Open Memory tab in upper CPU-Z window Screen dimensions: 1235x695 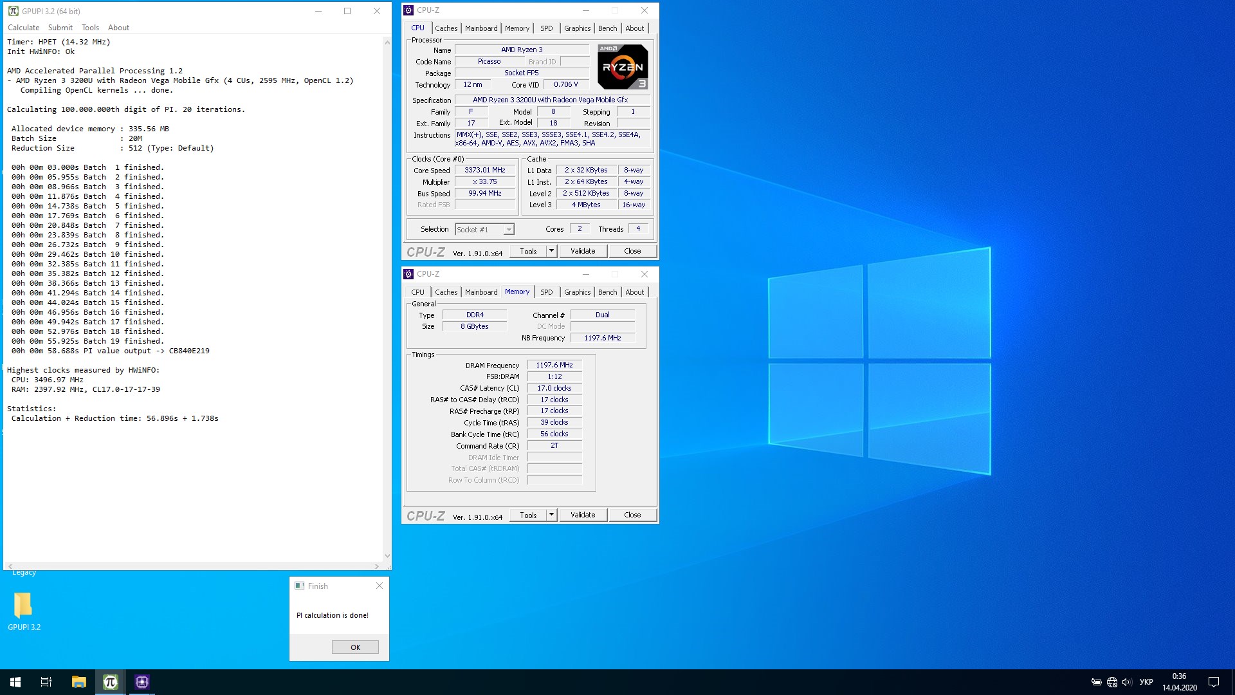click(517, 28)
